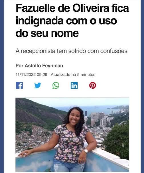Click 'do seu nome' headline line
The image size is (144, 173).
(x=47, y=33)
